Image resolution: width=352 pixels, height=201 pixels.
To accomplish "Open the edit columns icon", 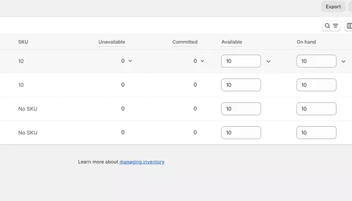I will [349, 26].
